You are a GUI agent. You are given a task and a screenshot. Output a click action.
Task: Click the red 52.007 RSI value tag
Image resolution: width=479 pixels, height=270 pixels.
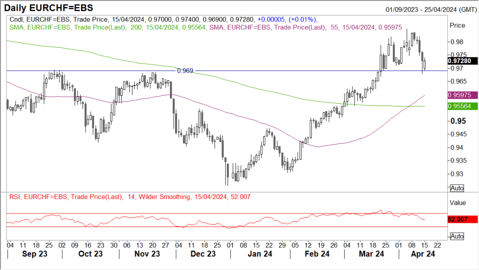pyautogui.click(x=463, y=219)
